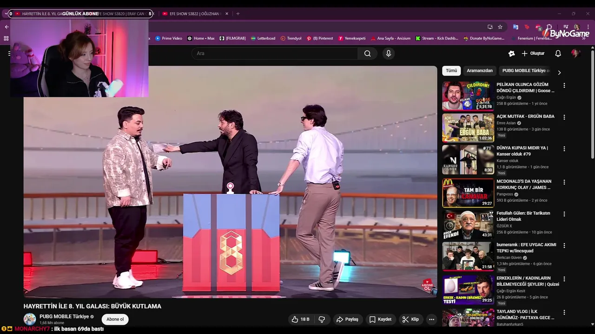Open the Prime Video bookmark
595x334 pixels.
169,39
